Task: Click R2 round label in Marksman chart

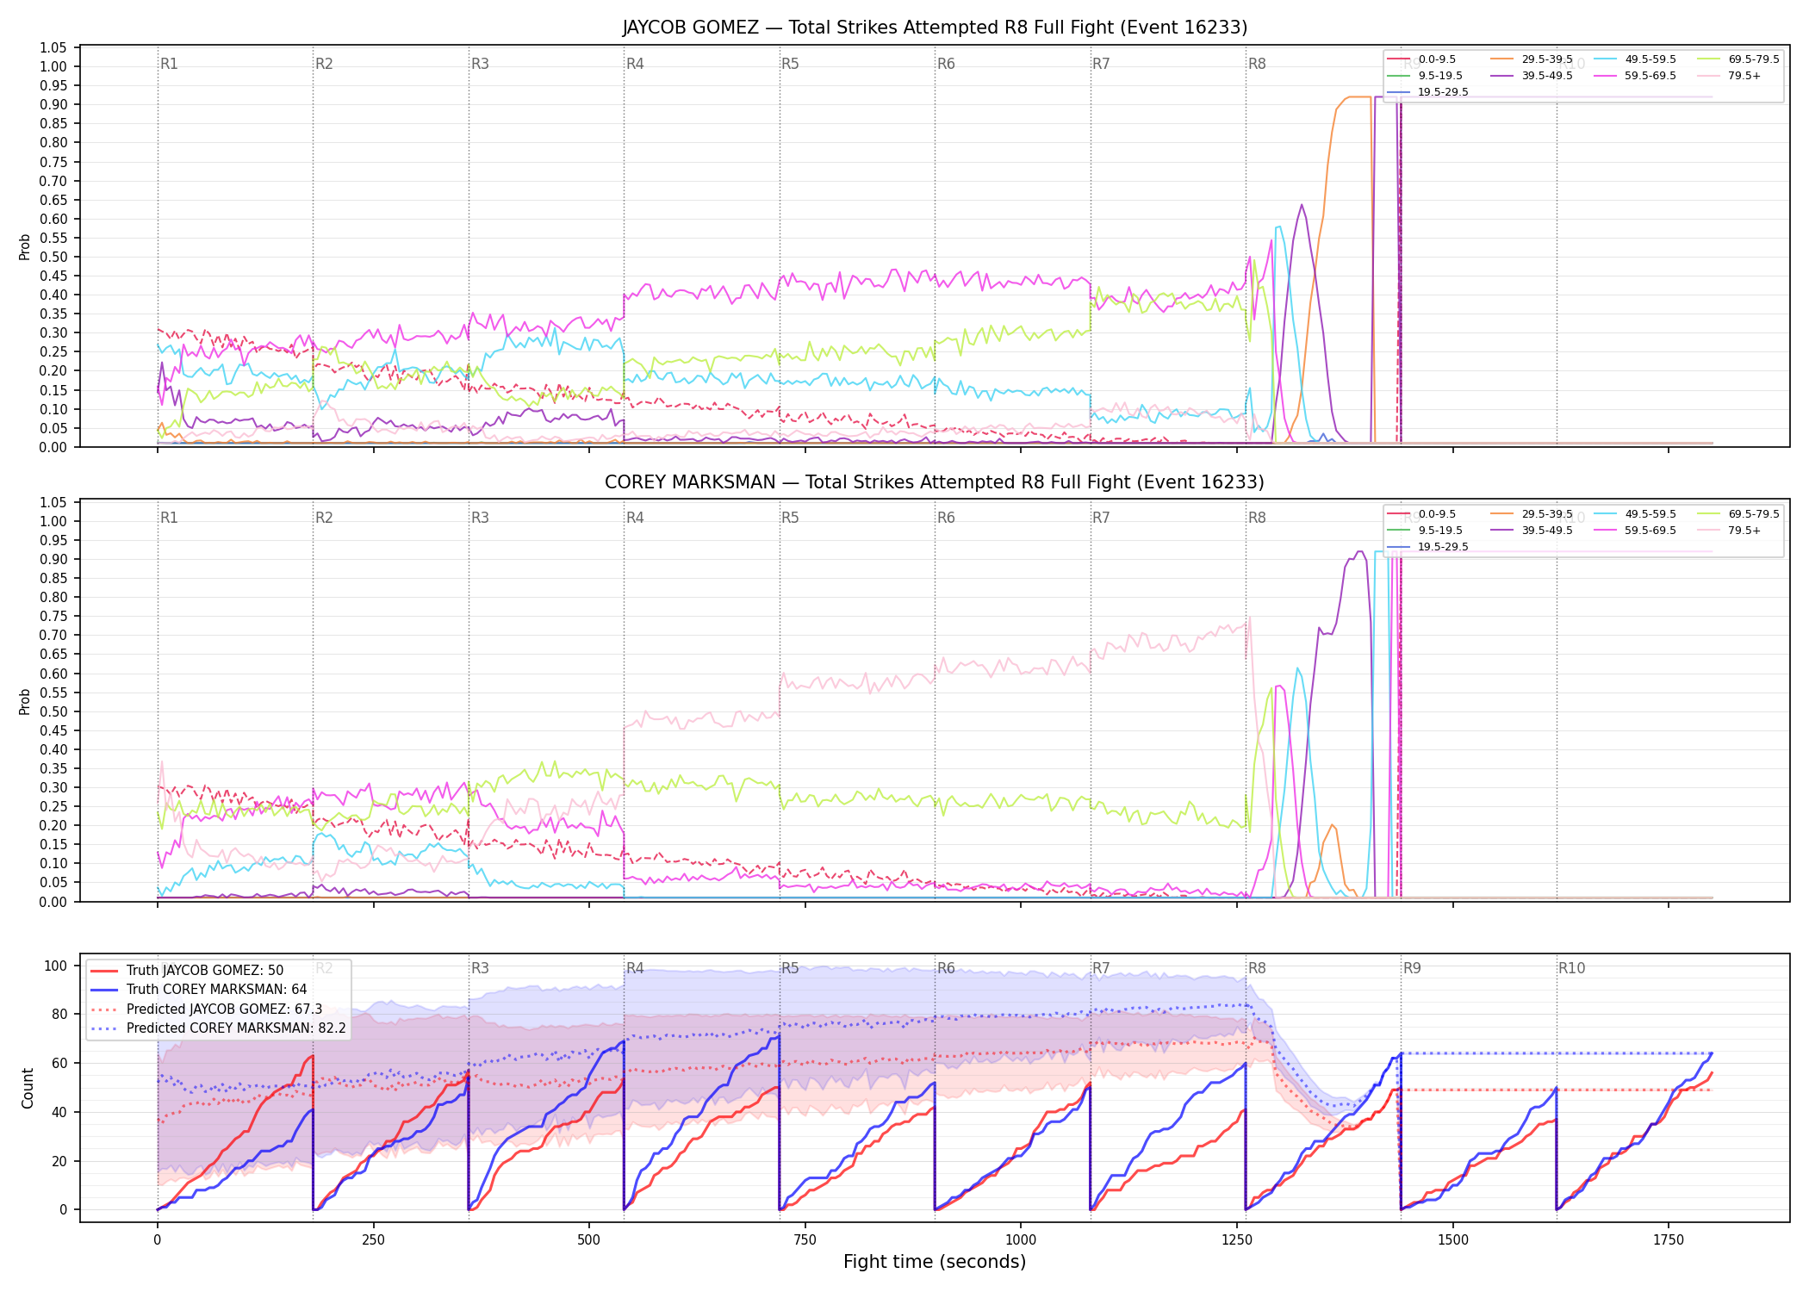Action: point(324,519)
